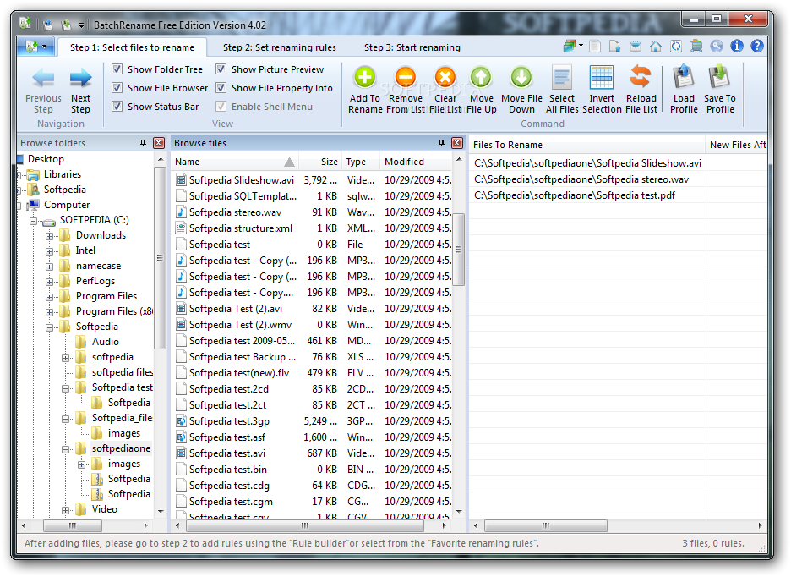Sort files by Name column header
The image size is (791, 577).
(x=235, y=162)
